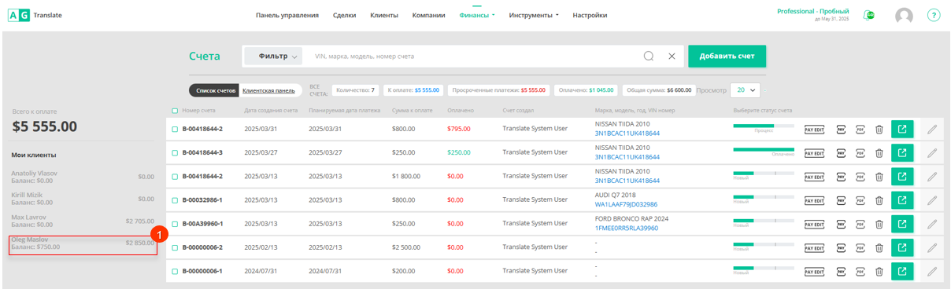
Task: Select client Oleg Maslov in sidebar
Action: point(83,243)
